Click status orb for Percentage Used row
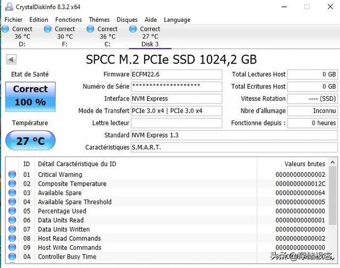Viewport: 340px width, 268px height. pos(12,211)
